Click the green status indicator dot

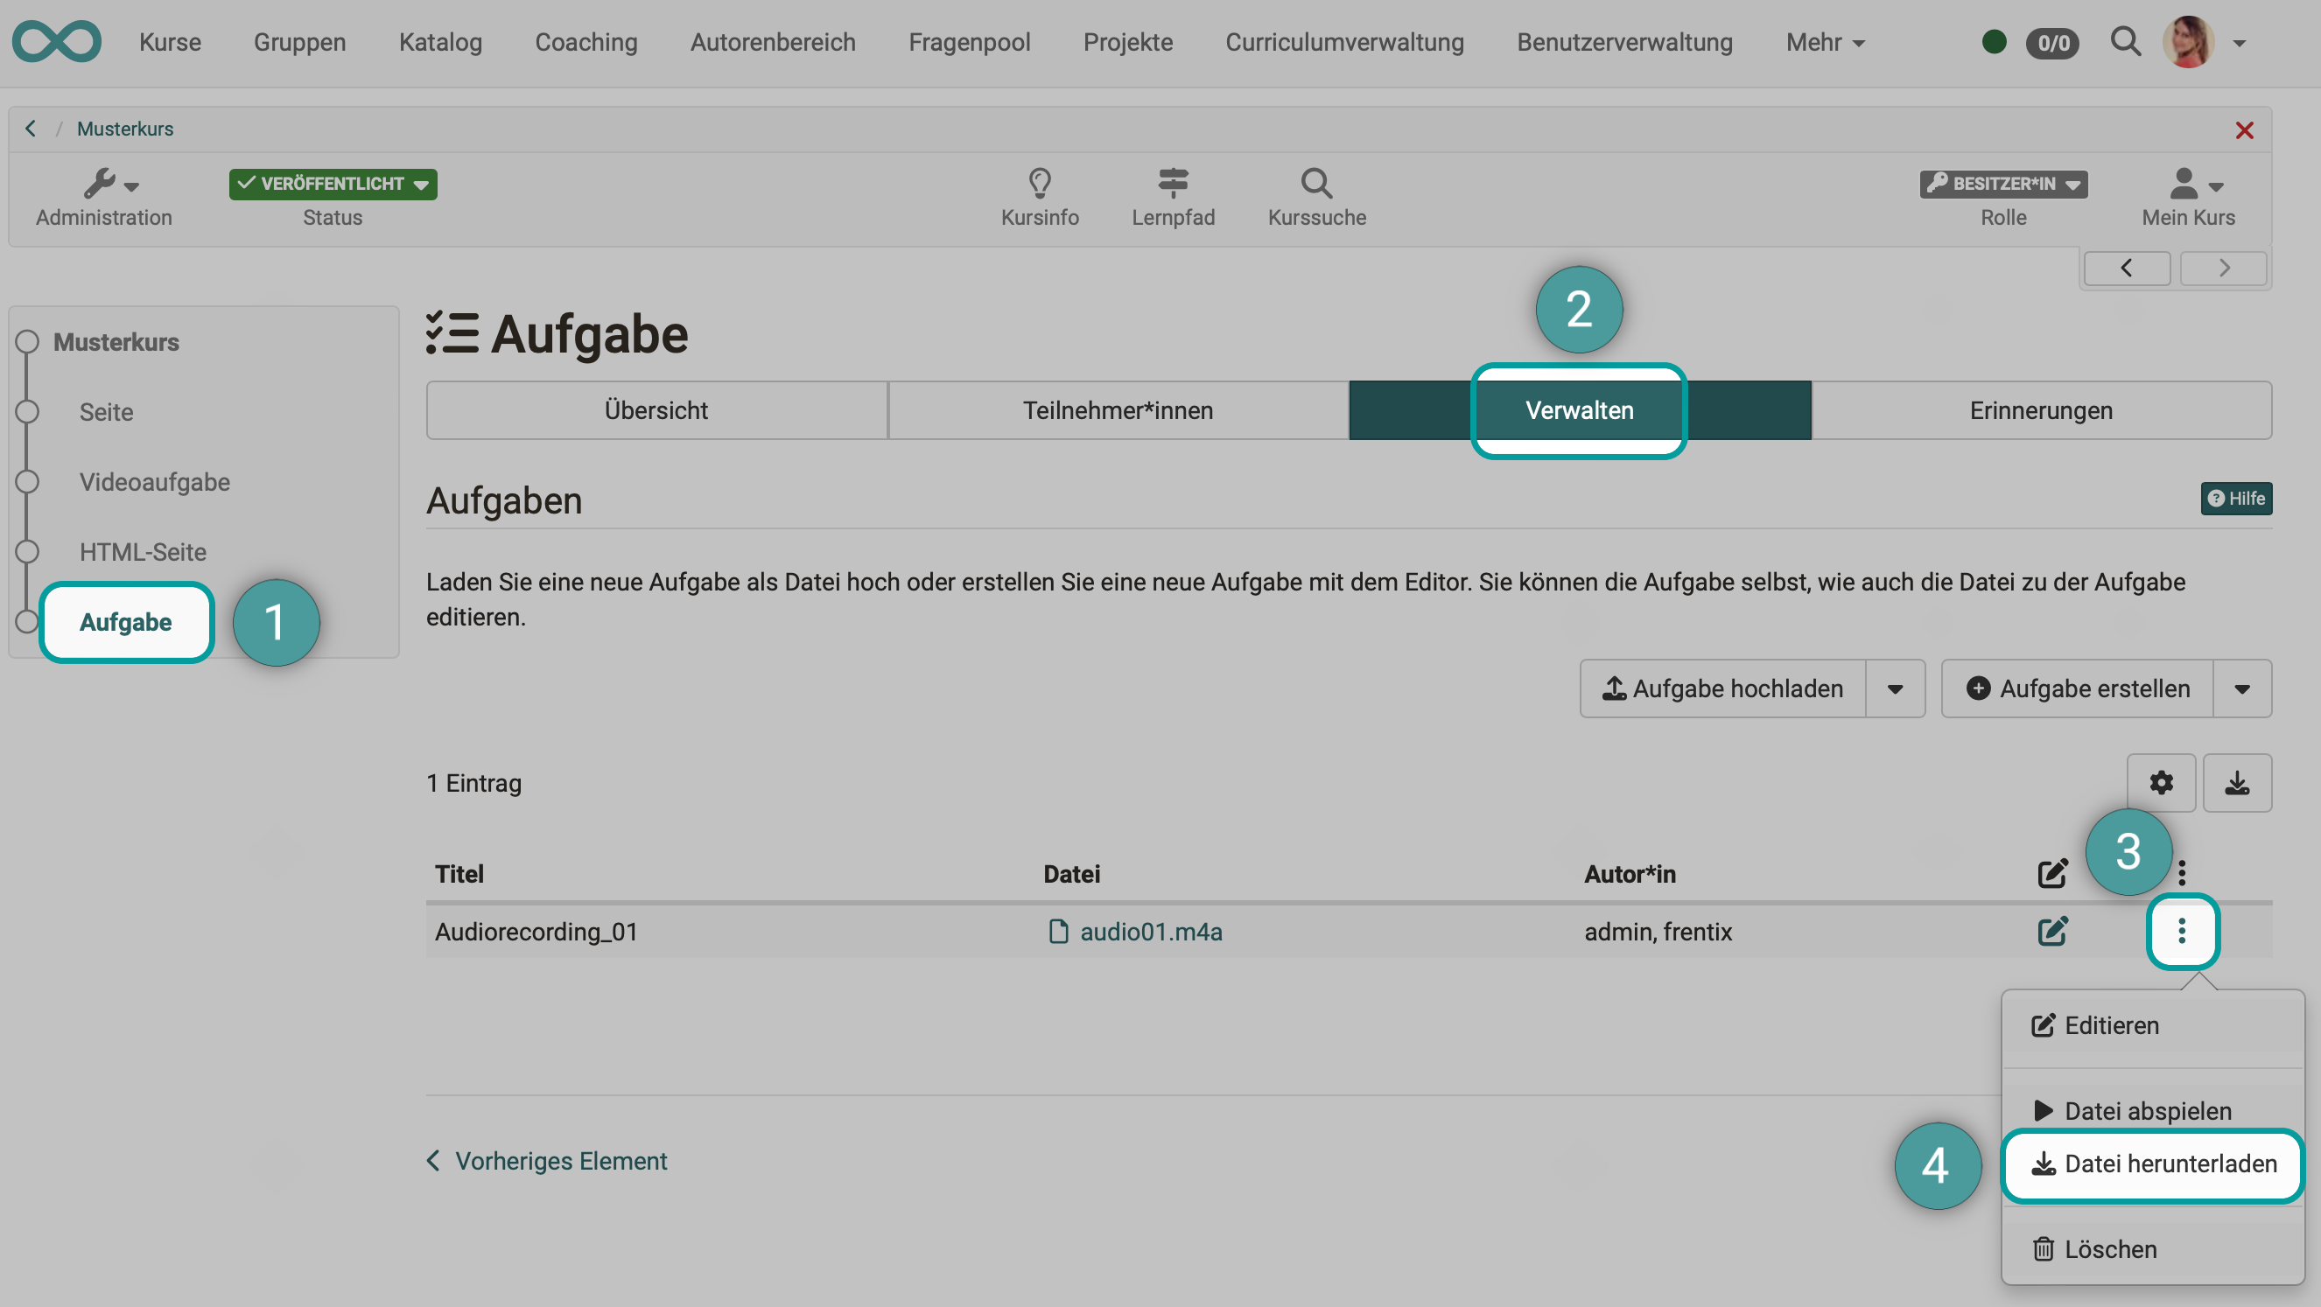(x=1994, y=41)
